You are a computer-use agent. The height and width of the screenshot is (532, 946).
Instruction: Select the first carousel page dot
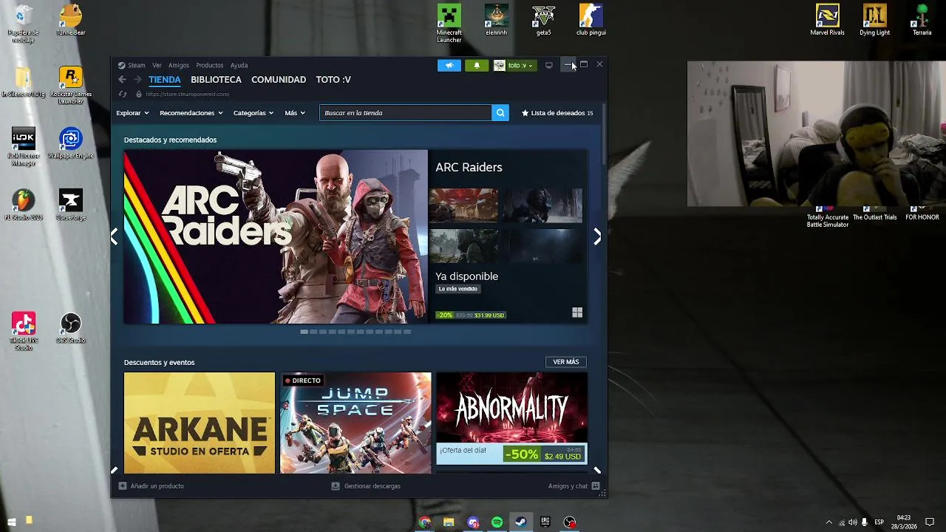[x=304, y=332]
